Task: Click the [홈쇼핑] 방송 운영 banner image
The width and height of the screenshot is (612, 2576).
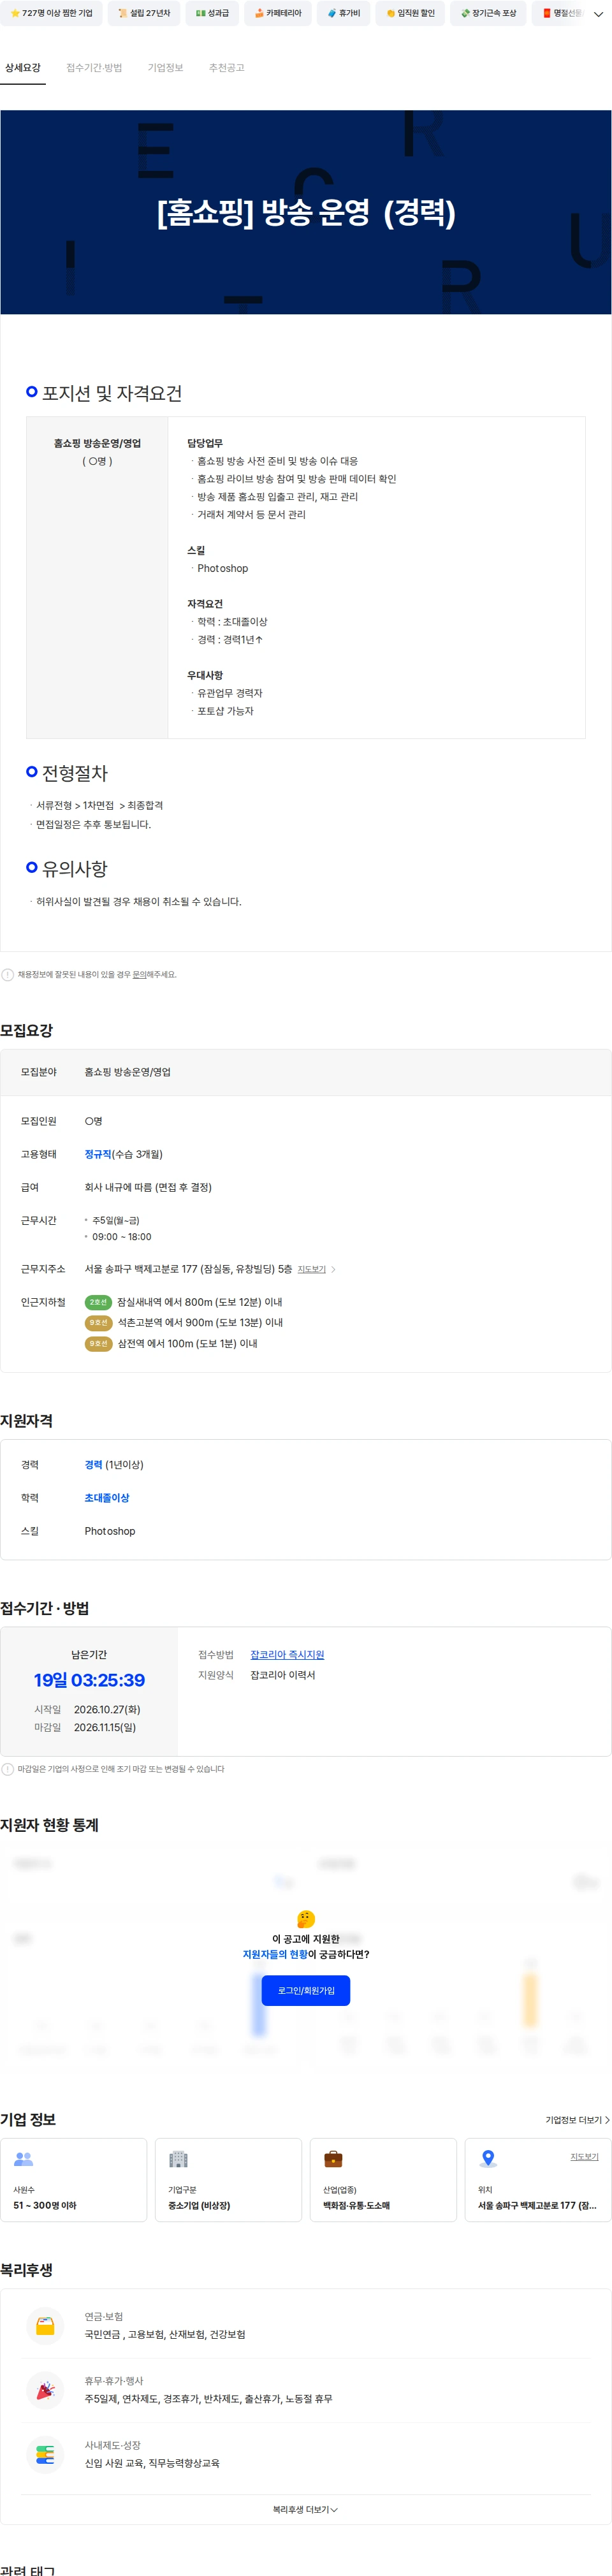Action: tap(306, 212)
